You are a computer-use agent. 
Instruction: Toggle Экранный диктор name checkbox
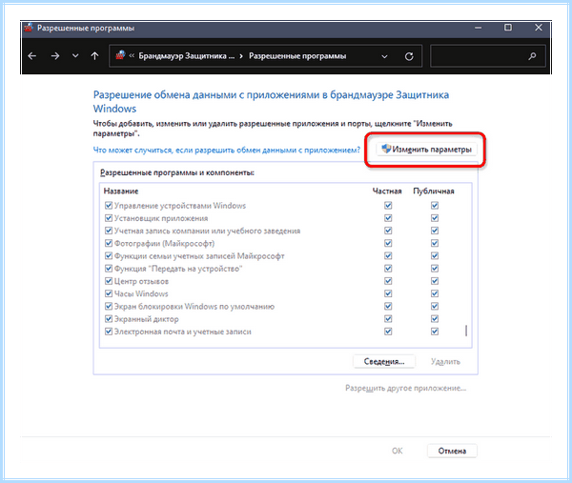click(x=109, y=319)
